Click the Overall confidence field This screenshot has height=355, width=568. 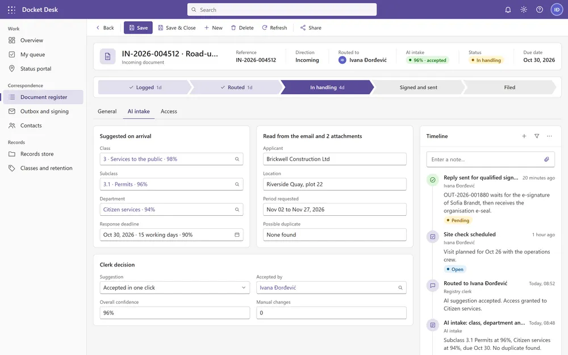tap(174, 313)
